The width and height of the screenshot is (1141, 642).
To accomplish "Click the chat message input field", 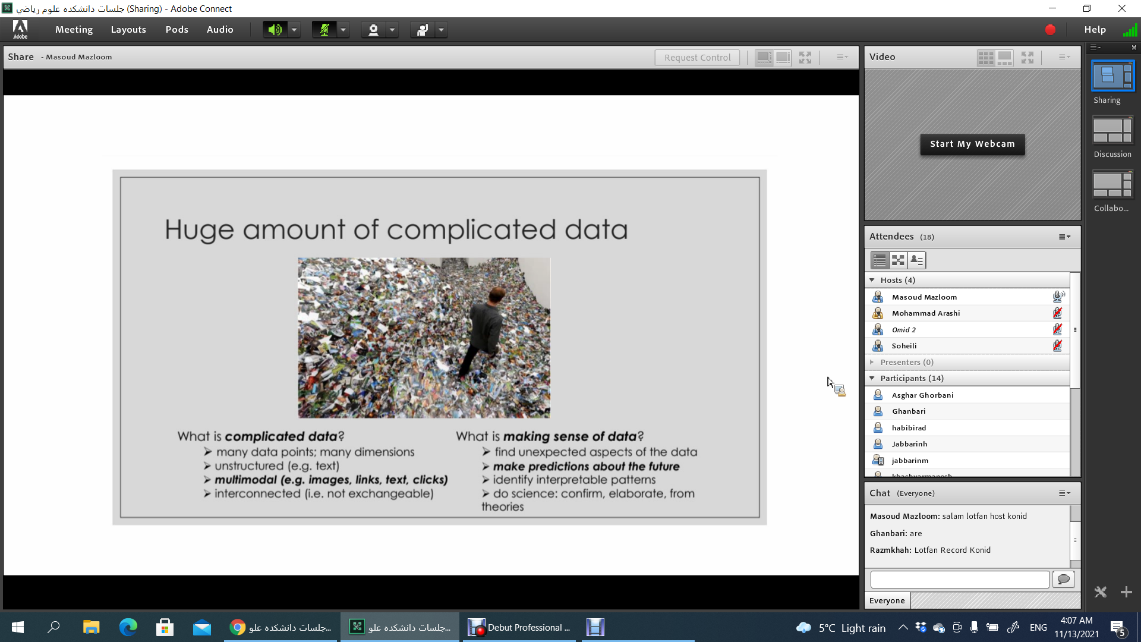I will click(x=960, y=579).
